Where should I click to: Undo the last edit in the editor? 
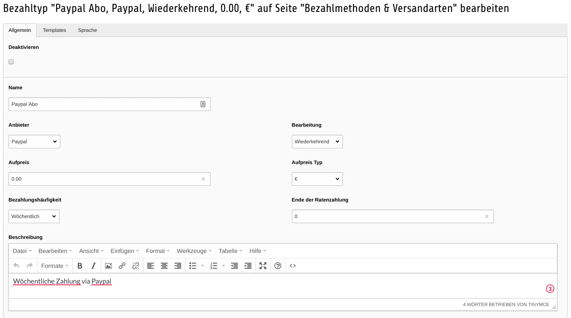(16, 266)
